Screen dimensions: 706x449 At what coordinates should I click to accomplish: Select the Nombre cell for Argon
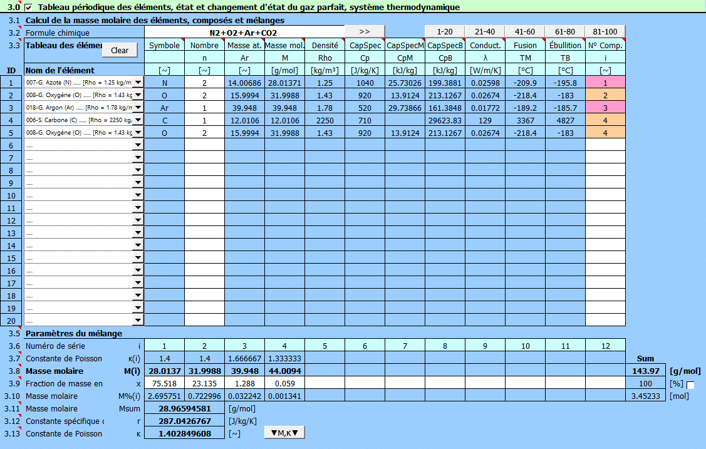(x=204, y=107)
